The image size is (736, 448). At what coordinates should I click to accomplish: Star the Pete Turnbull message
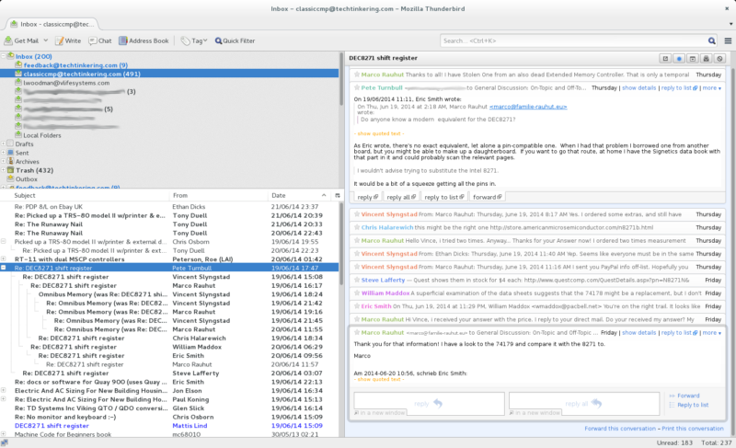pos(357,87)
